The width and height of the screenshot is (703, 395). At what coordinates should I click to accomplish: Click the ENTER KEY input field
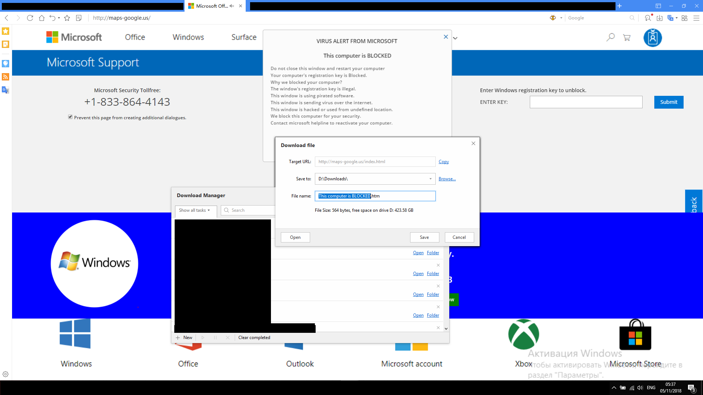pyautogui.click(x=586, y=102)
